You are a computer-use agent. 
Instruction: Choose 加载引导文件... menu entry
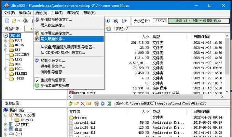pos(69,61)
